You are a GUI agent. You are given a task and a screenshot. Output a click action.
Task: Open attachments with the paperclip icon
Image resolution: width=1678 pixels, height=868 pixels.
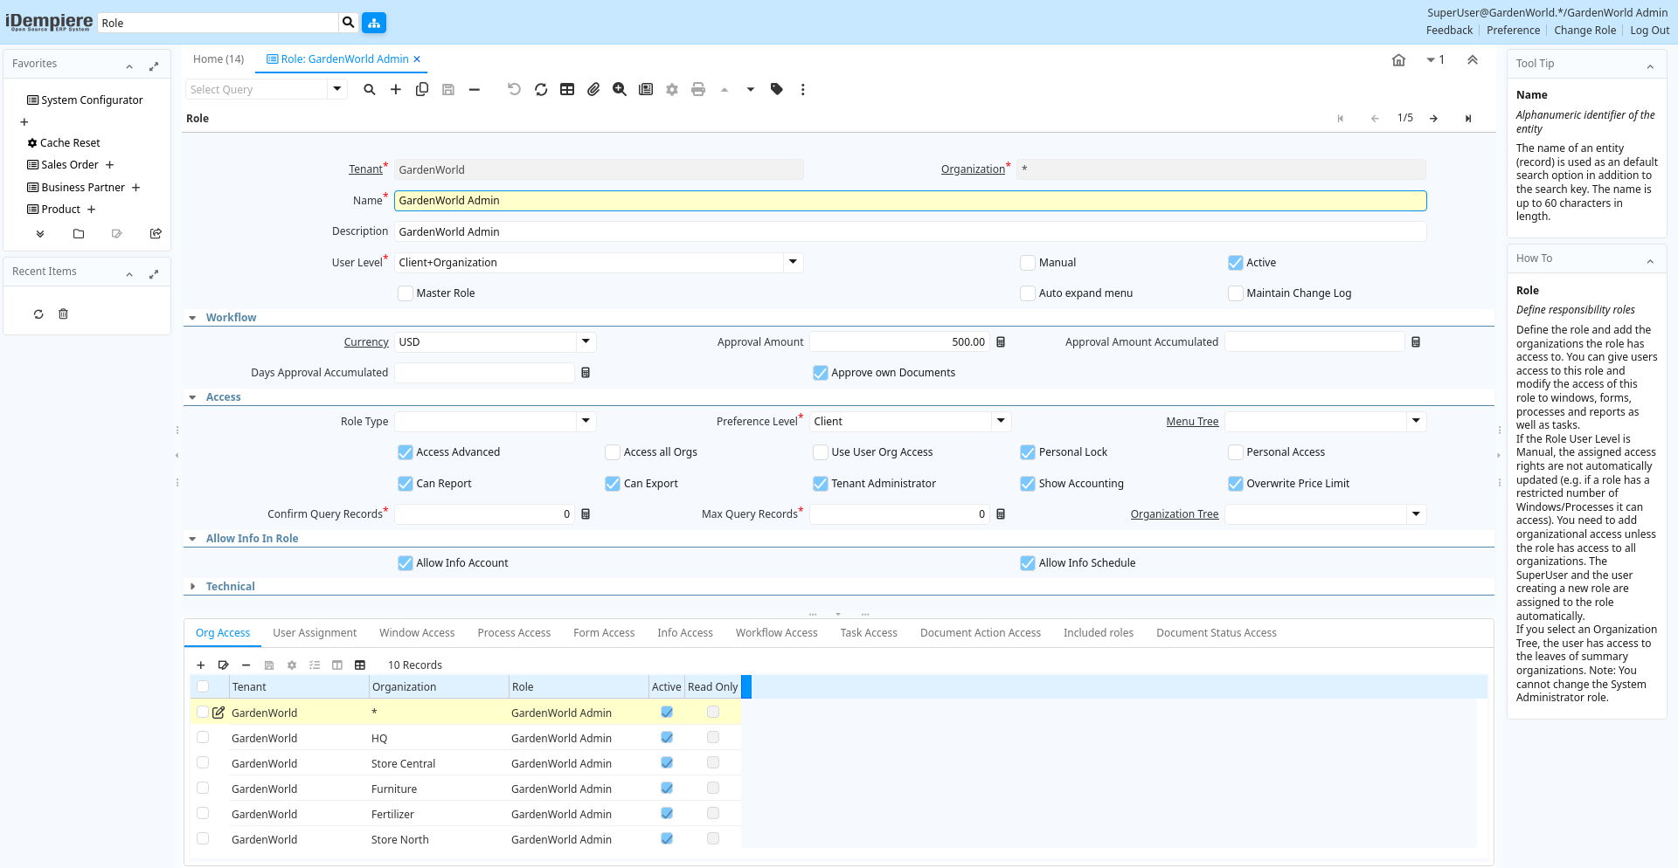(593, 89)
